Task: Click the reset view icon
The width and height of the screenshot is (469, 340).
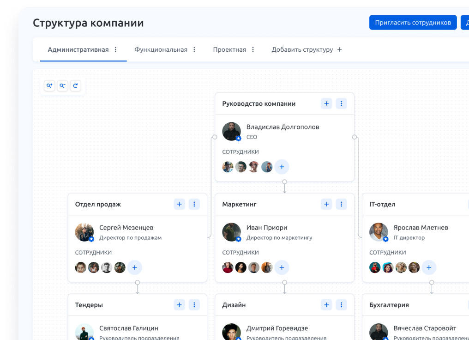Action: [x=75, y=85]
